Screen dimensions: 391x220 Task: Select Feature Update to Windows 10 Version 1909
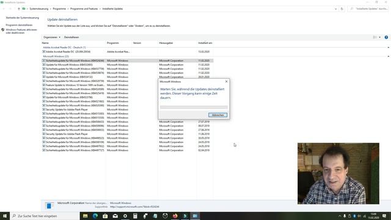pyautogui.click(x=127, y=85)
